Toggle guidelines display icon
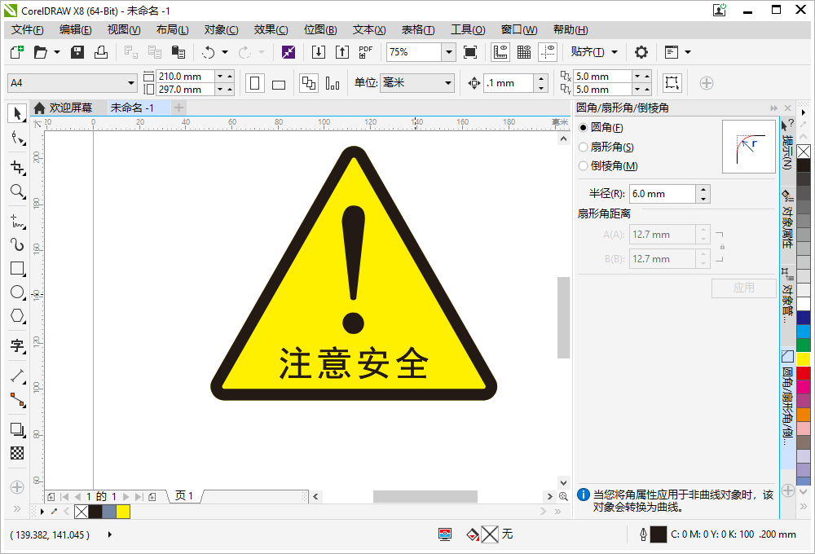The image size is (815, 554). [548, 52]
